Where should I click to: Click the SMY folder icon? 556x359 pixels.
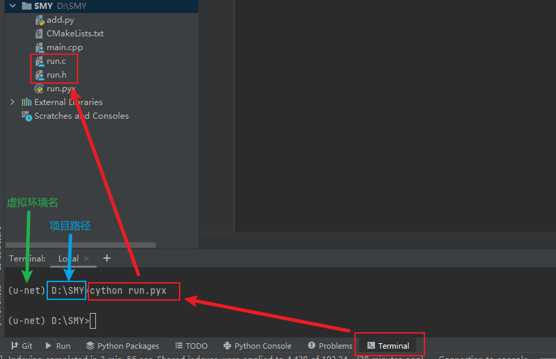(x=26, y=6)
